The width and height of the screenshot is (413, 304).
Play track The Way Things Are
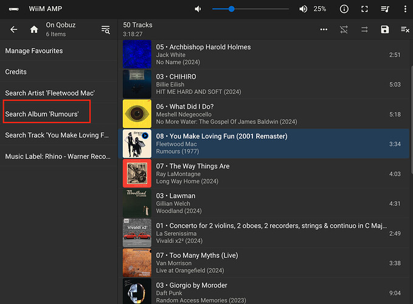[263, 174]
